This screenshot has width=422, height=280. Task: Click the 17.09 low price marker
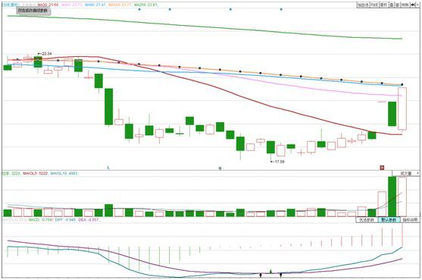click(x=278, y=162)
